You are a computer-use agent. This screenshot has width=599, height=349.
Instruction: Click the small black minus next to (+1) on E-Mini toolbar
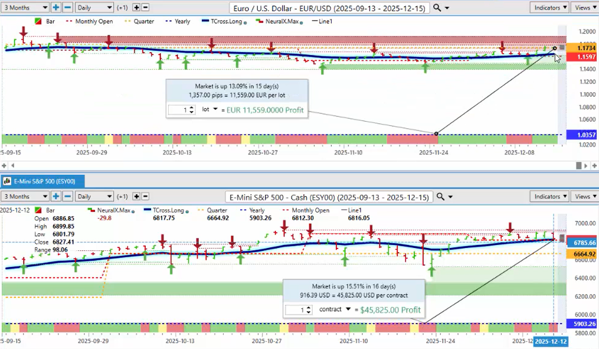(x=146, y=197)
